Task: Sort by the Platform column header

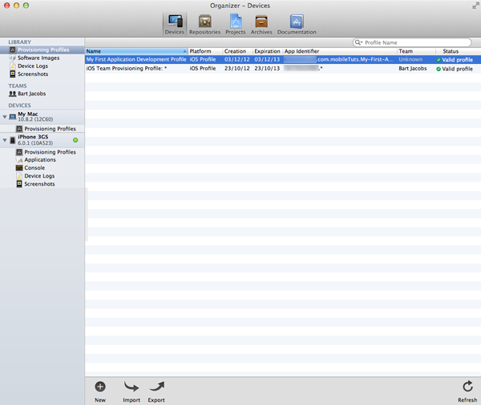Action: click(205, 51)
